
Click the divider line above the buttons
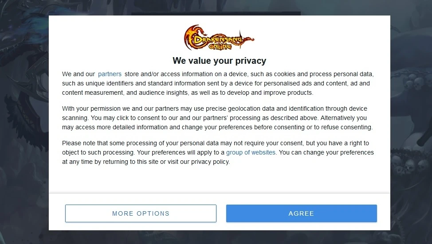[219, 194]
